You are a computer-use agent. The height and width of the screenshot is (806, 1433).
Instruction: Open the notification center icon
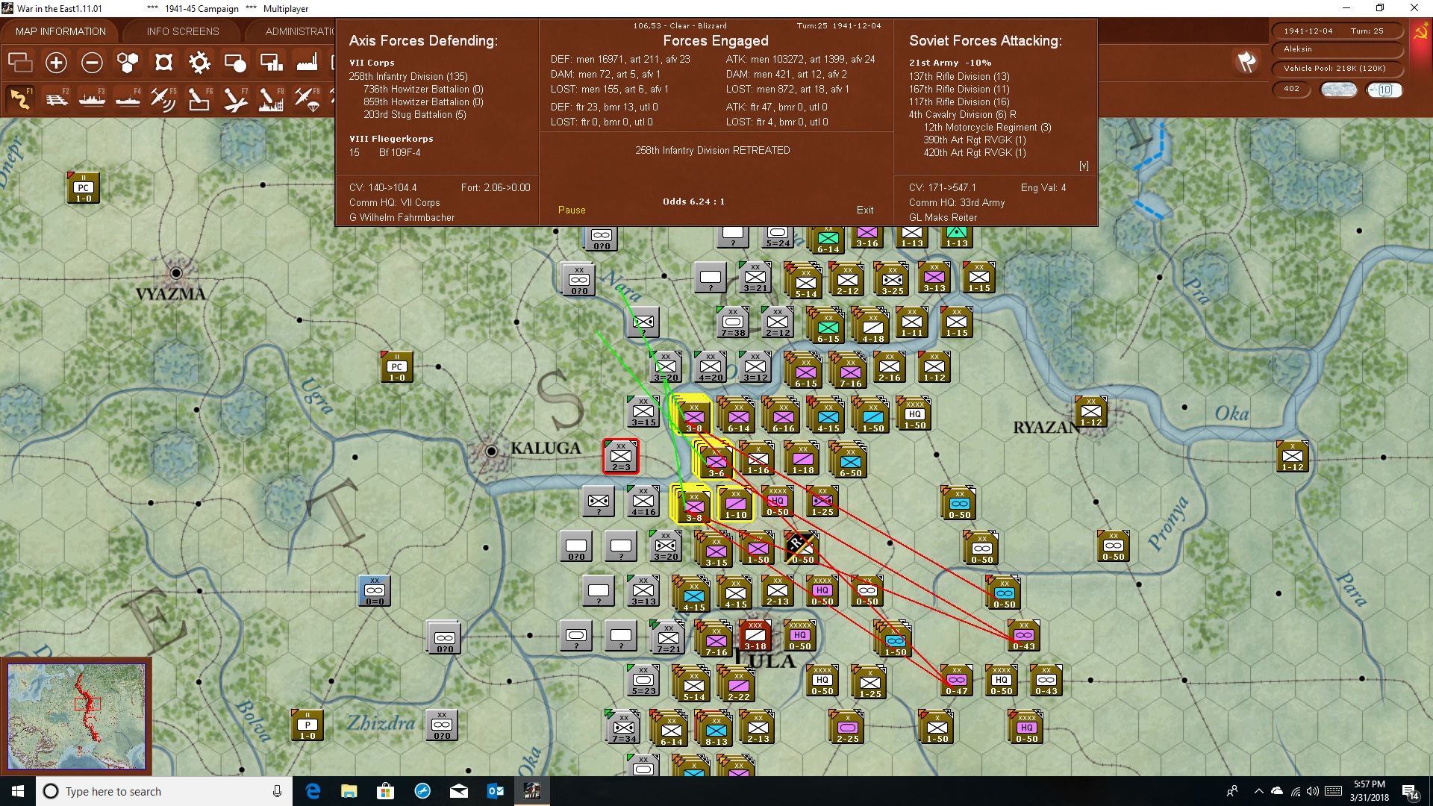[1411, 792]
